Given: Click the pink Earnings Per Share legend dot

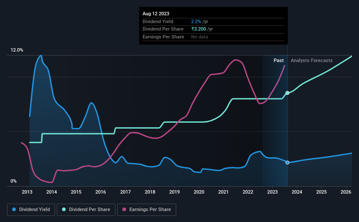Looking at the screenshot, I should click(124, 209).
